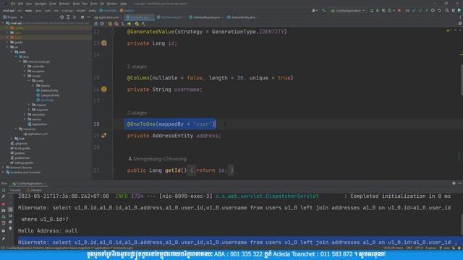This screenshot has height=260, width=463.
Task: Expand all nodes in Project panel toolbar
Action: tap(68, 17)
